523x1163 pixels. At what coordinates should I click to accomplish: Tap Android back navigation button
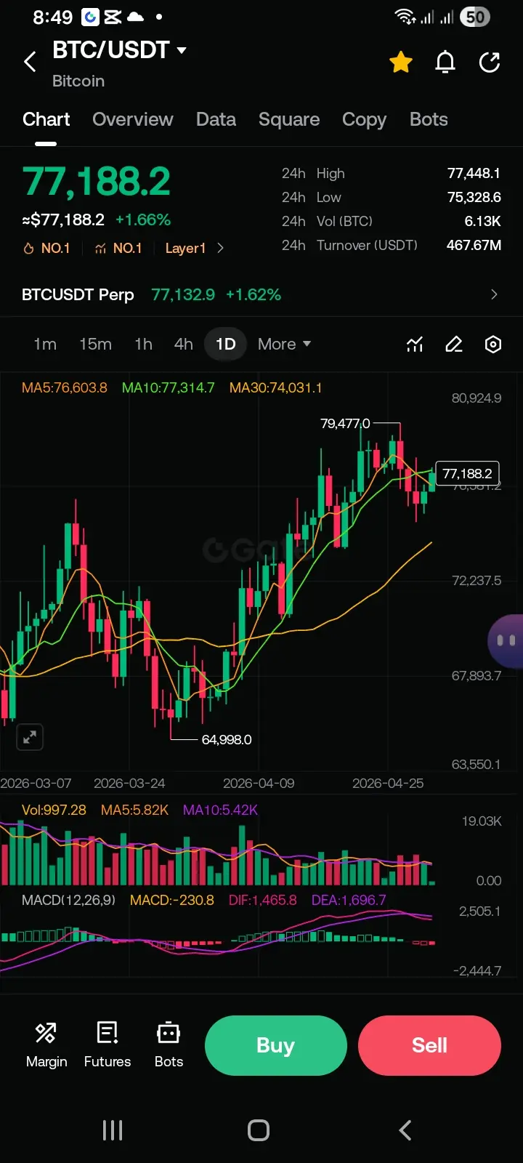(405, 1130)
